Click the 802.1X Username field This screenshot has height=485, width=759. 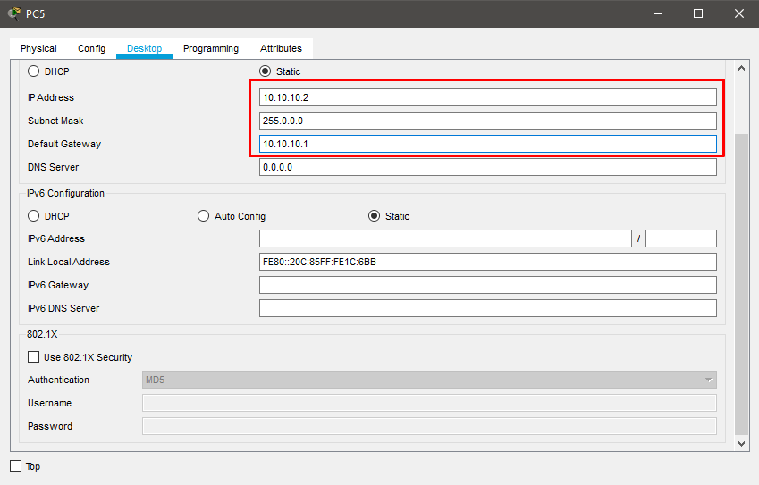[x=429, y=404]
